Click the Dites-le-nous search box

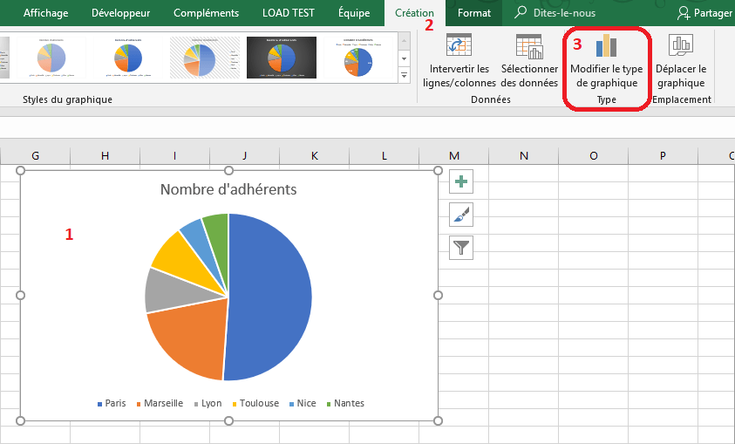[565, 13]
